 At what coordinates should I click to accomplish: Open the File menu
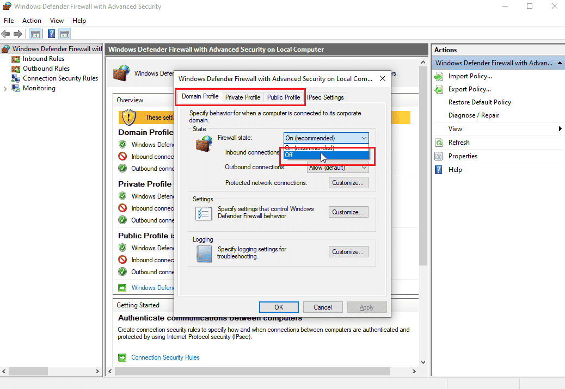(x=9, y=21)
